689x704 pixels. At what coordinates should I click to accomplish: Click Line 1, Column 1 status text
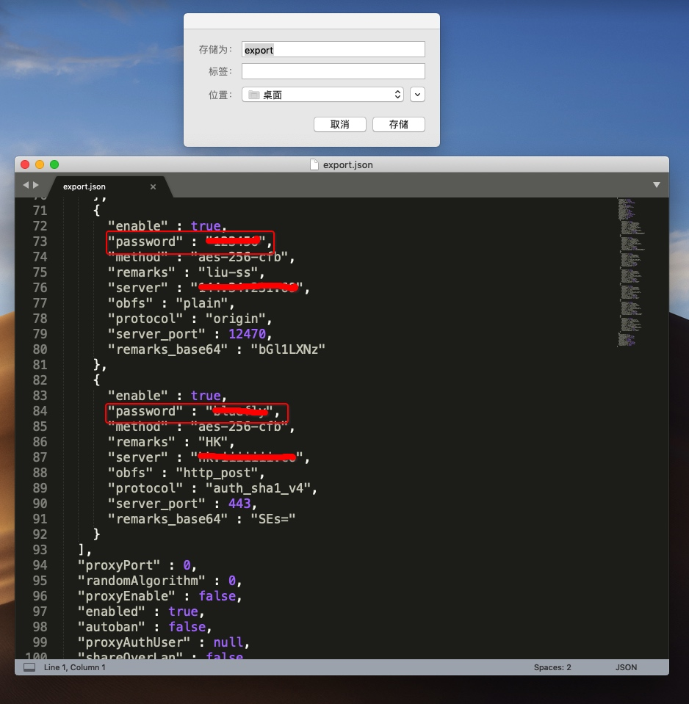[75, 667]
